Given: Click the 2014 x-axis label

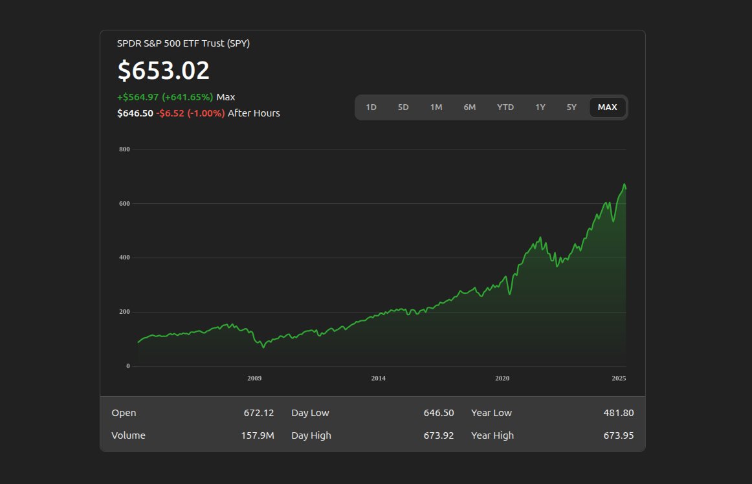Looking at the screenshot, I should point(378,378).
